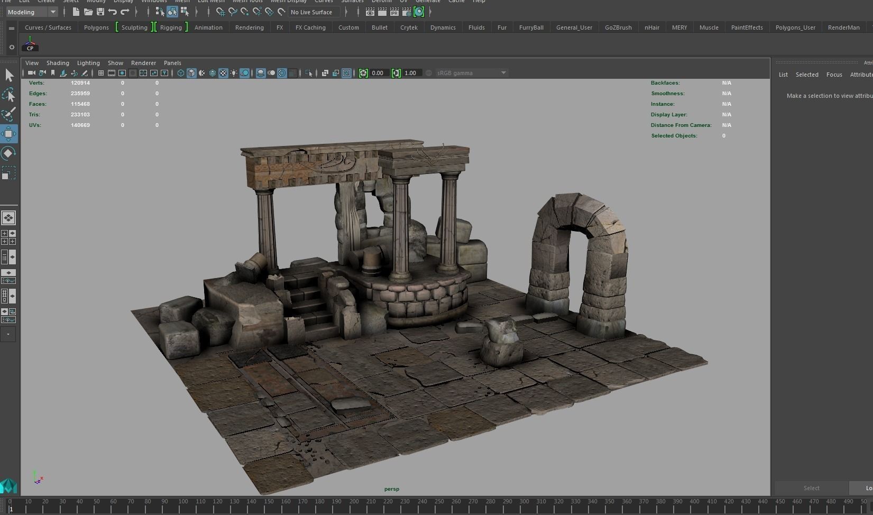The width and height of the screenshot is (873, 515).
Task: Select camera icon in panel toolbar
Action: 32,73
